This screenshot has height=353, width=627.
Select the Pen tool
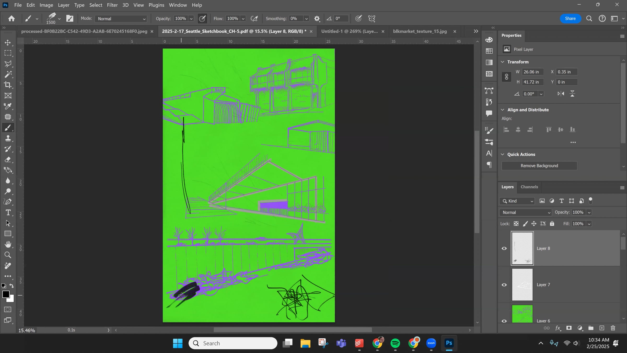click(x=8, y=202)
